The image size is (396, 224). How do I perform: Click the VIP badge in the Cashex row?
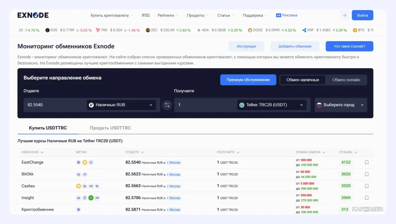pyautogui.click(x=91, y=186)
